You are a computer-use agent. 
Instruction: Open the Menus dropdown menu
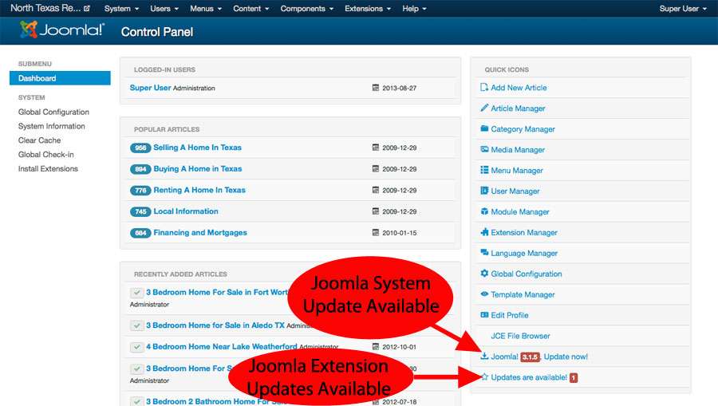pyautogui.click(x=206, y=8)
